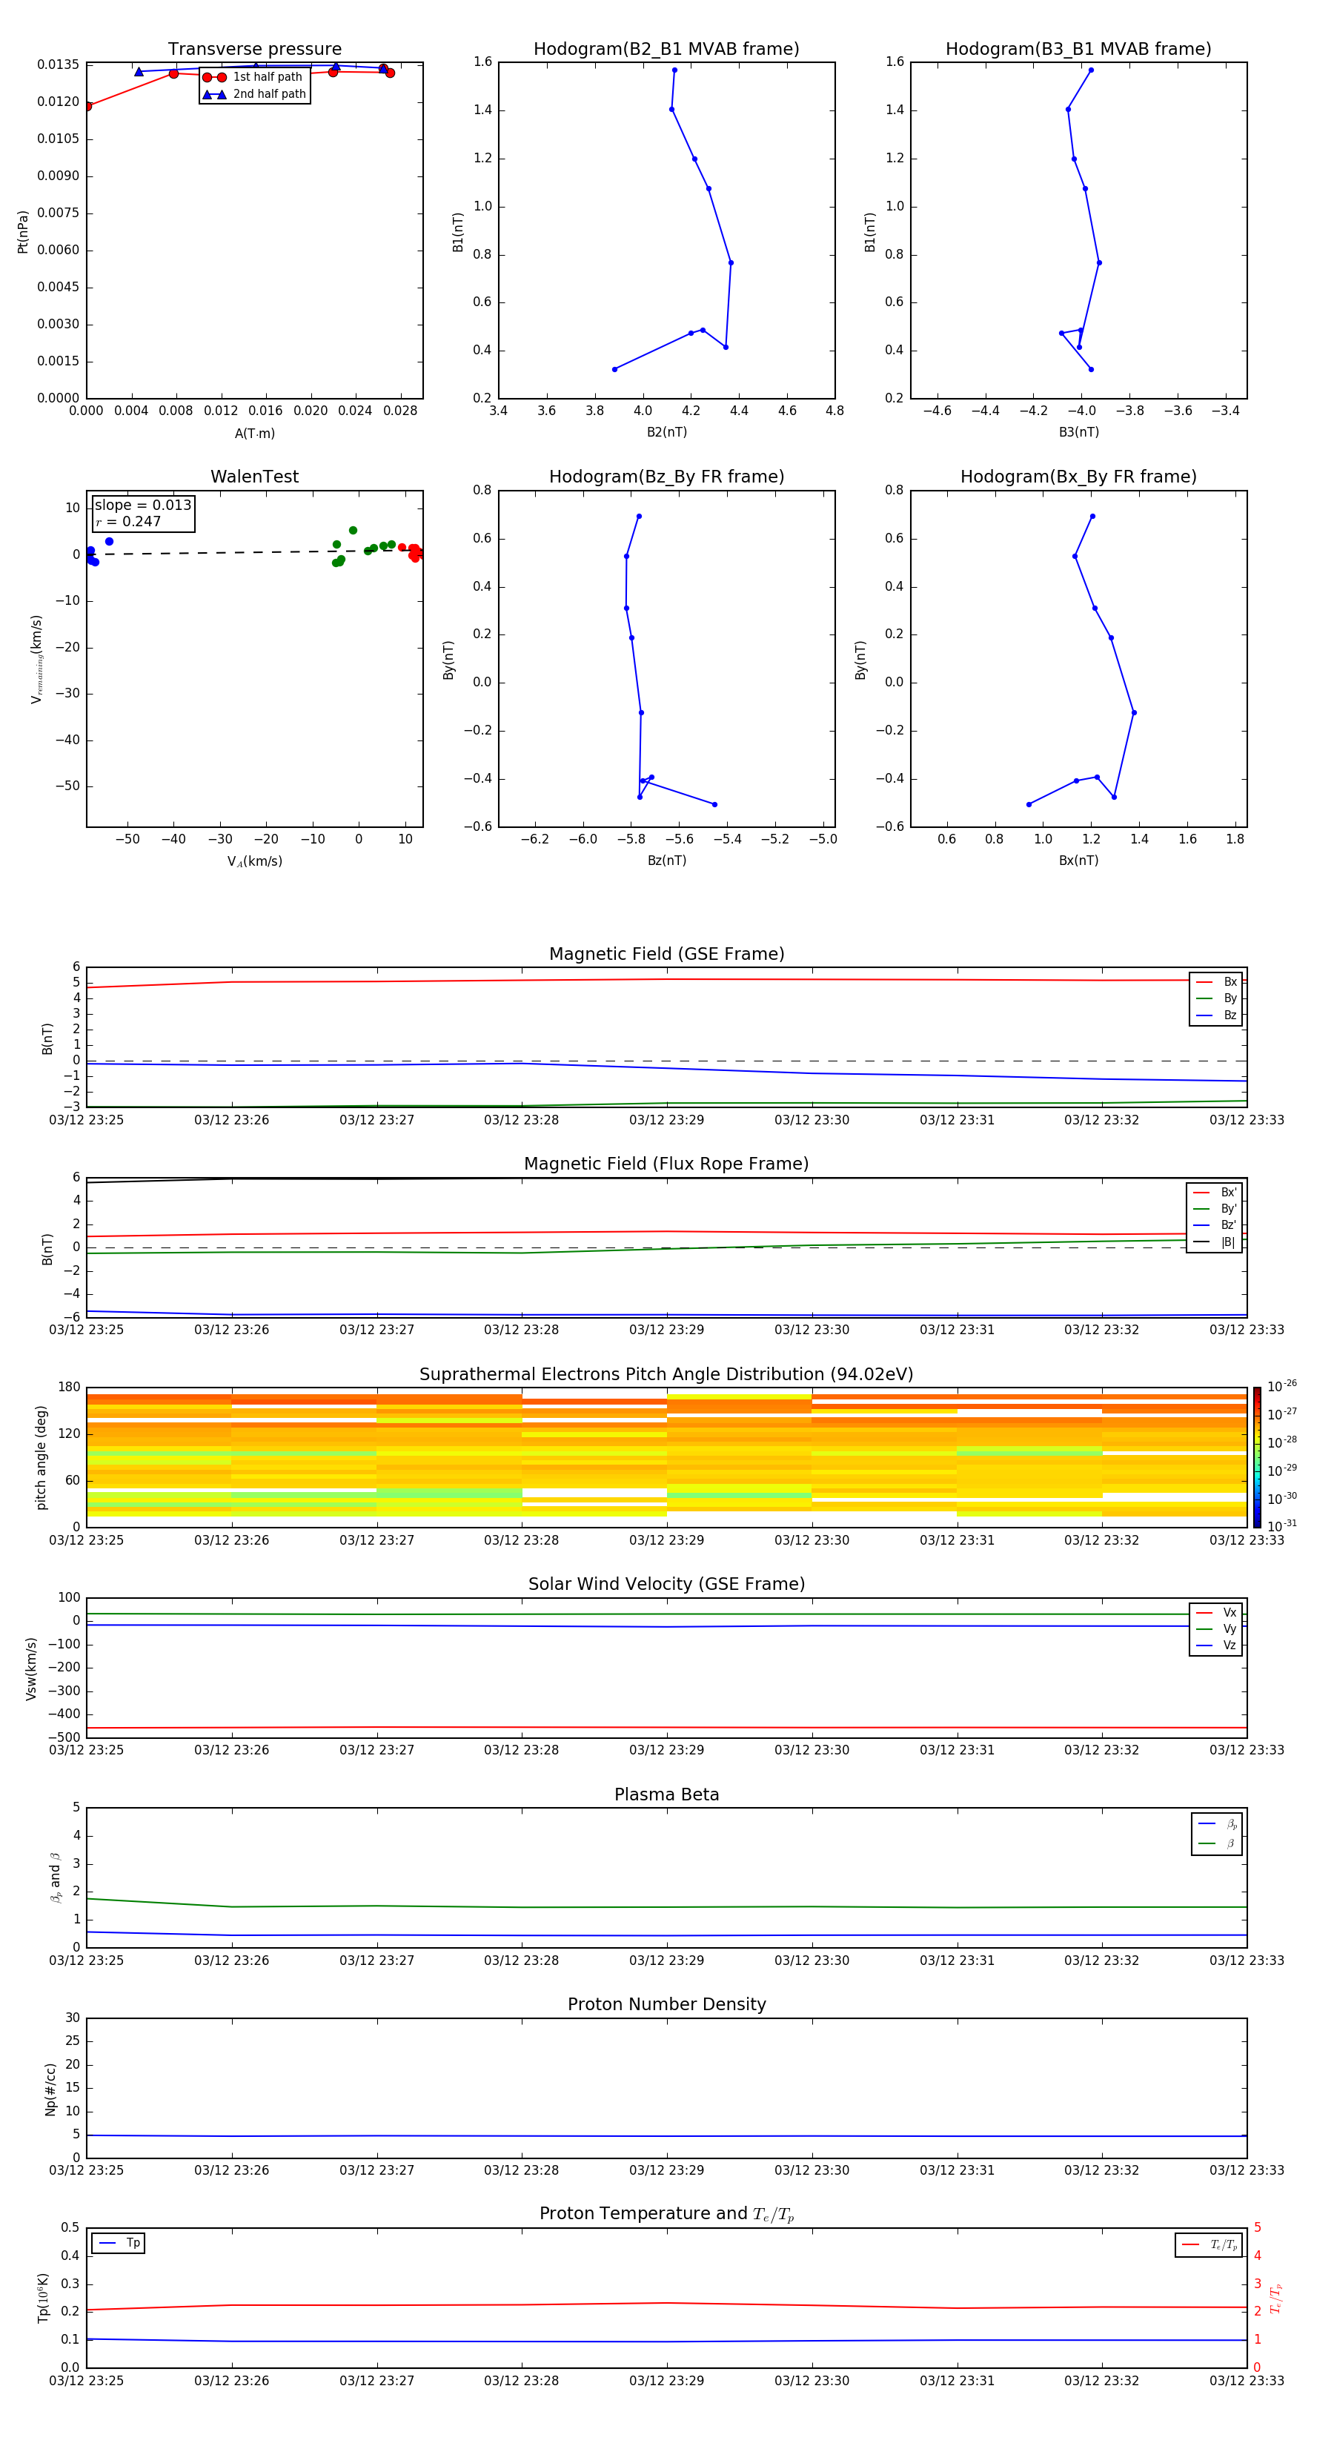Viewport: 1334px width, 2446px height.
Task: Select the Bz' legend entry in Flux Rope panel
Action: pyautogui.click(x=1215, y=1225)
